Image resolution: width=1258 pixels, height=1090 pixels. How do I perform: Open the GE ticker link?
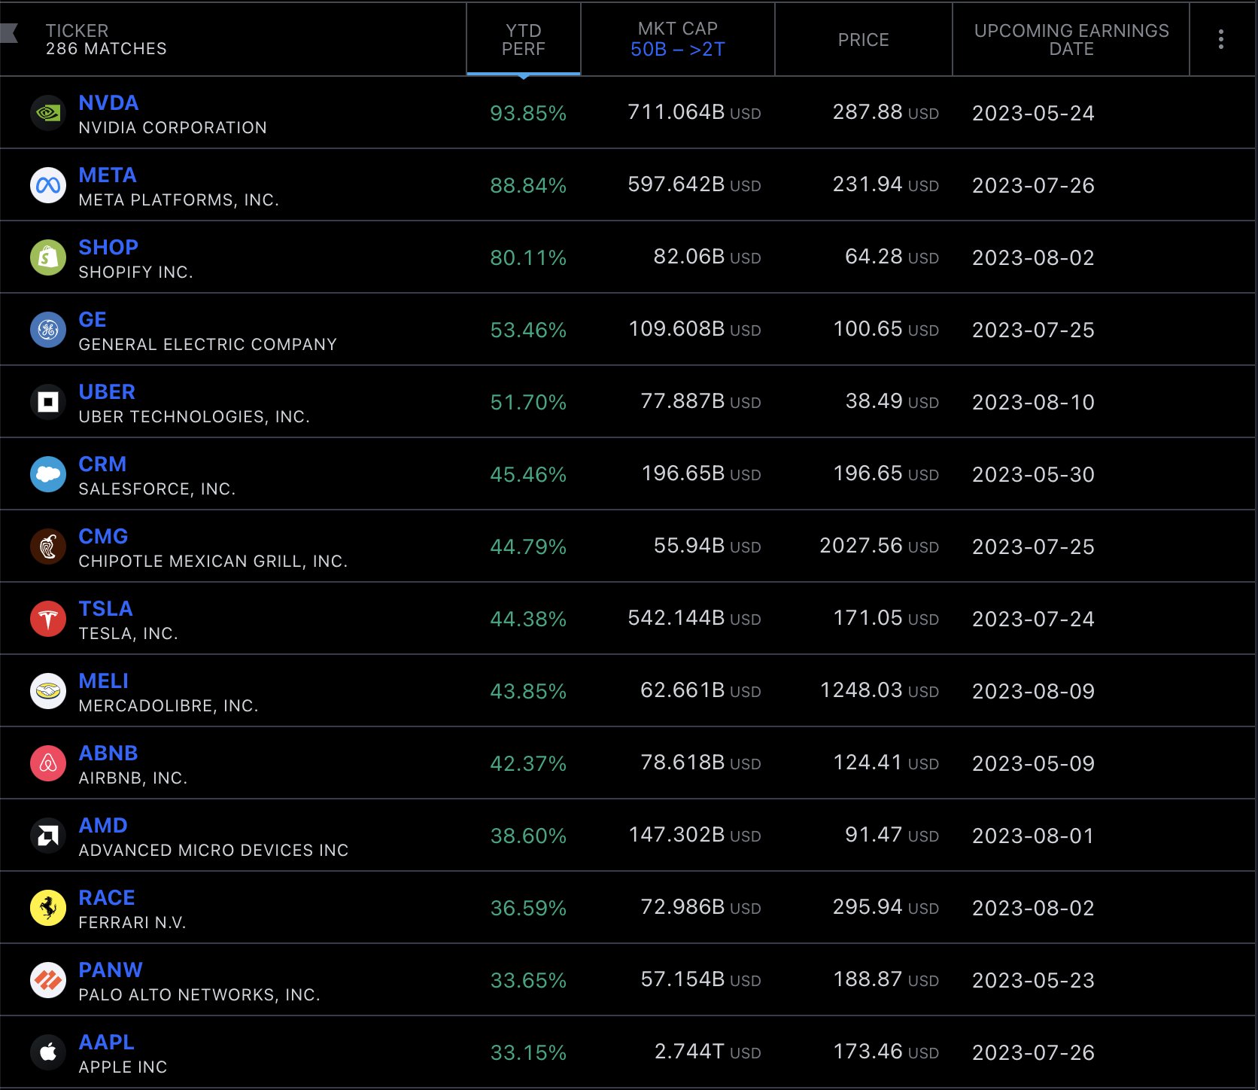(93, 319)
